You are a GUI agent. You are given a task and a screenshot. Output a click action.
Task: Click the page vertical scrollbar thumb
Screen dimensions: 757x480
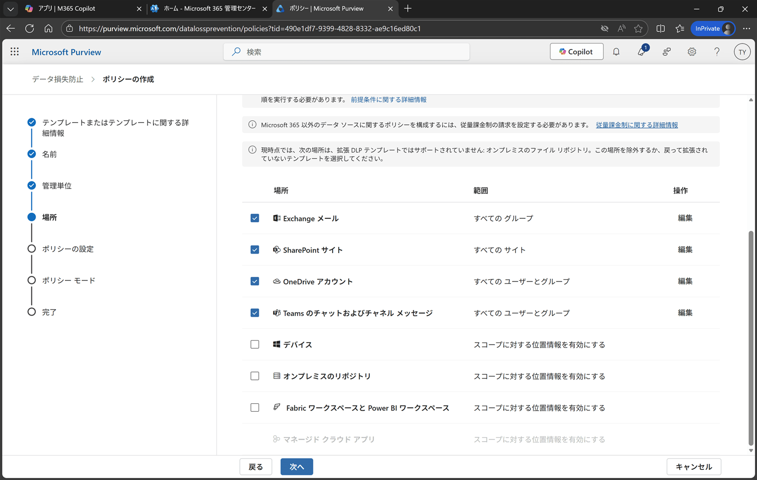click(751, 339)
